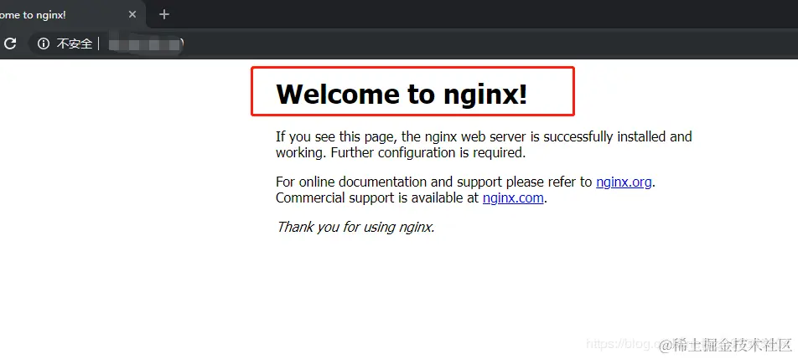Click the not-secure site info icon

pyautogui.click(x=44, y=44)
